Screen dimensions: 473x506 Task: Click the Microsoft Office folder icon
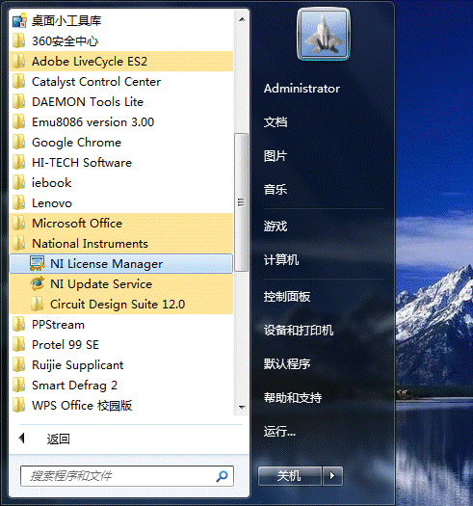19,223
